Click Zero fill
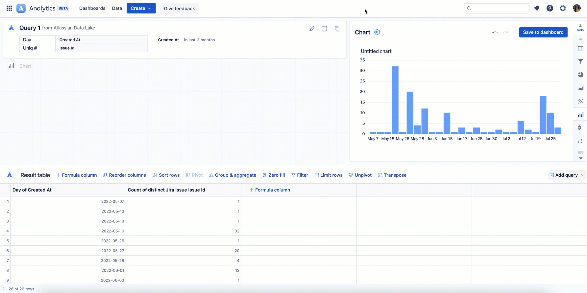The height and width of the screenshot is (293, 587). (x=274, y=175)
